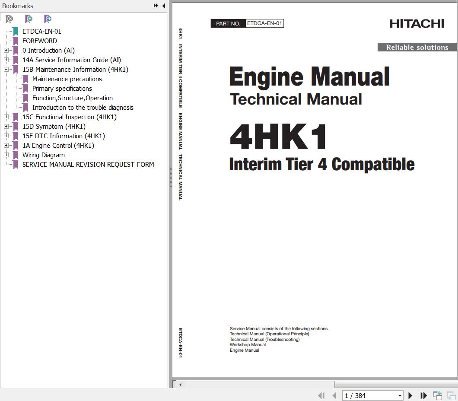Click bookmark icon beside 14A Service Information

click(16, 60)
